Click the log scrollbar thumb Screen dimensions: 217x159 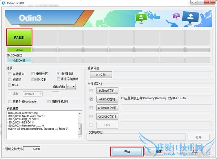pyautogui.click(x=80, y=129)
